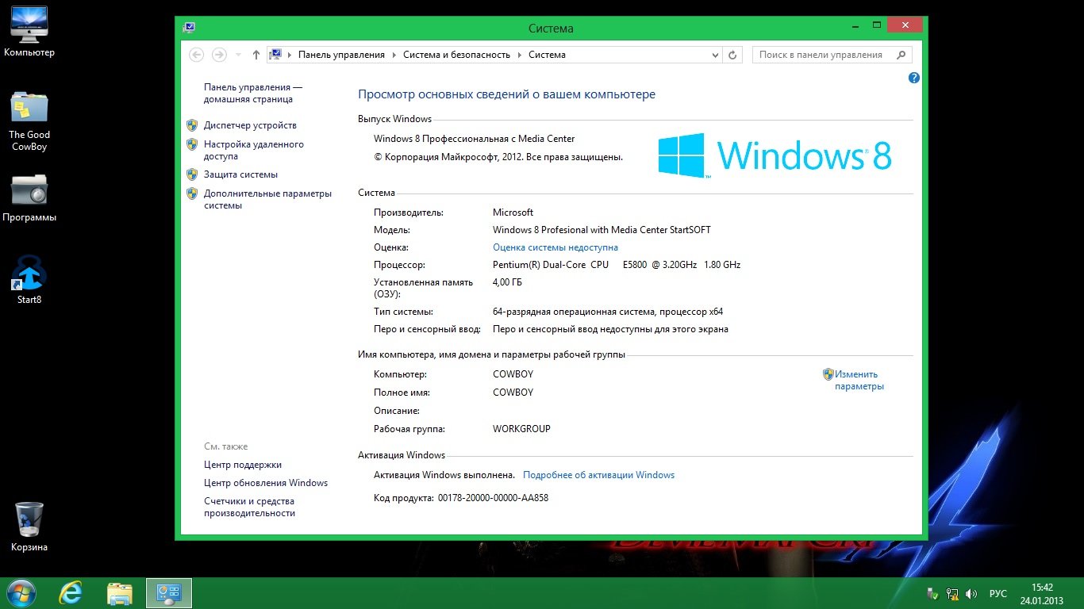
Task: Go up one level with Up arrow
Action: [256, 55]
